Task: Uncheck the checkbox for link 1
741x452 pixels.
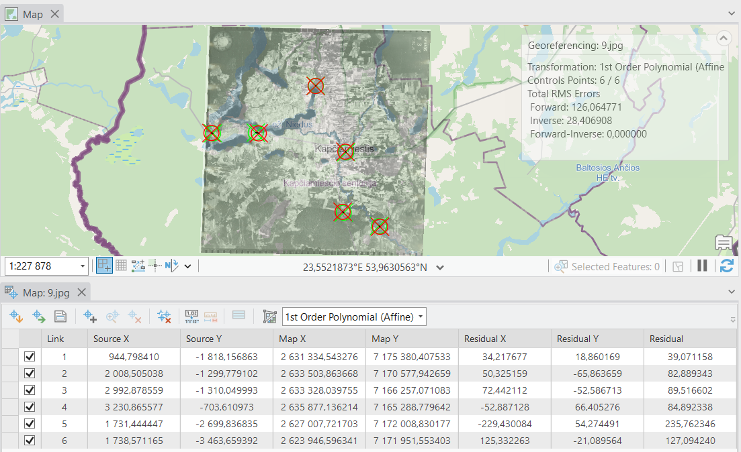Action: click(x=30, y=357)
